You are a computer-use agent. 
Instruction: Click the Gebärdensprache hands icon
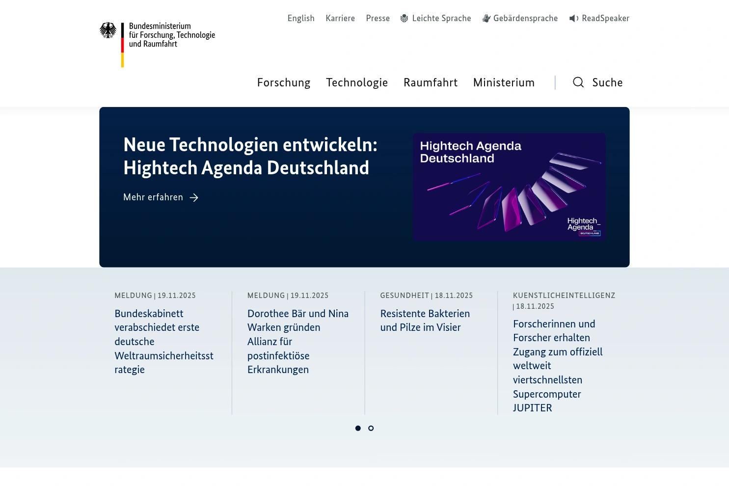coord(486,19)
